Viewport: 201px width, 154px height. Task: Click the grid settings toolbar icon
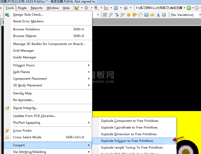pos(126,8)
